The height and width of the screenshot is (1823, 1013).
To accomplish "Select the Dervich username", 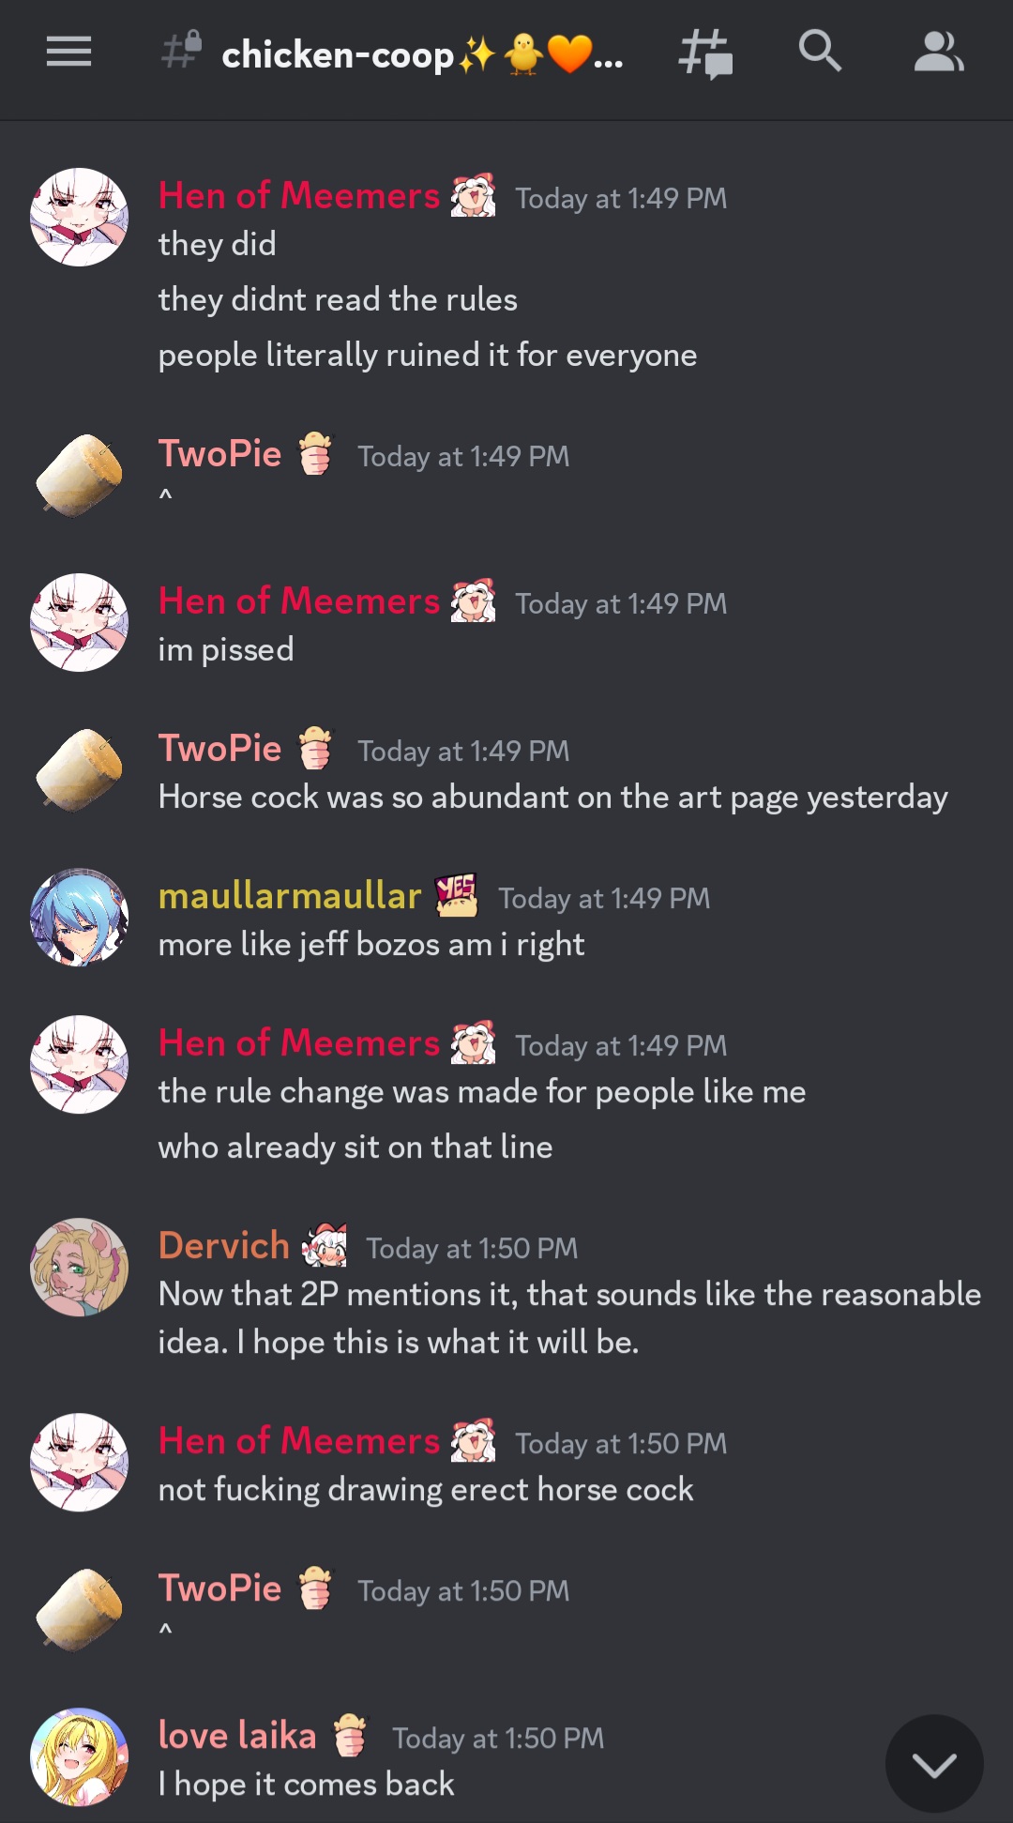I will pos(224,1246).
